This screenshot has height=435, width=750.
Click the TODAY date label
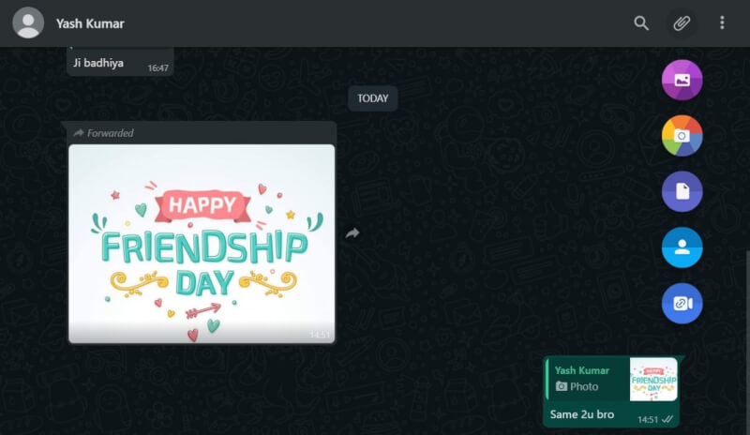tap(372, 98)
